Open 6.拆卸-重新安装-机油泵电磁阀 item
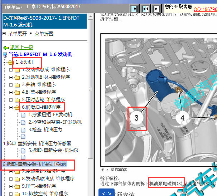This screenshot has height=196, width=217. pos(35,164)
